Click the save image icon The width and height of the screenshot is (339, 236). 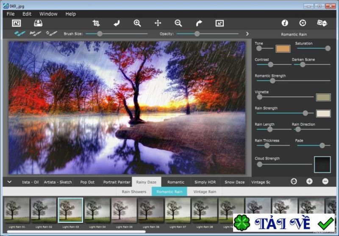click(x=38, y=23)
